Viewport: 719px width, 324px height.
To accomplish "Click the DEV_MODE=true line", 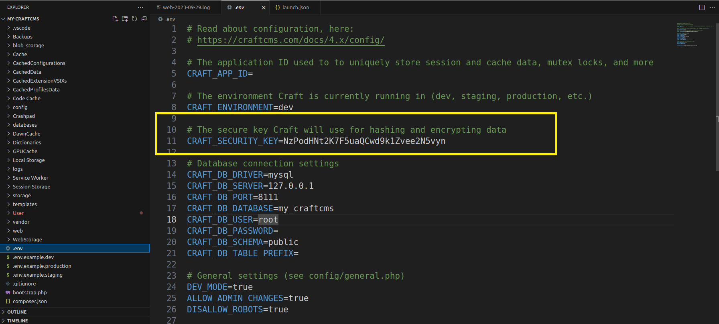I will 220,287.
